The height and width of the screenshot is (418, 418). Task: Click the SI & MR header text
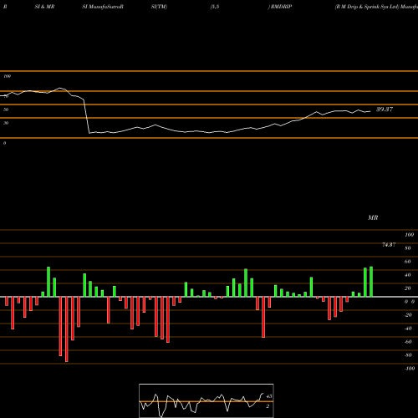pyautogui.click(x=44, y=7)
